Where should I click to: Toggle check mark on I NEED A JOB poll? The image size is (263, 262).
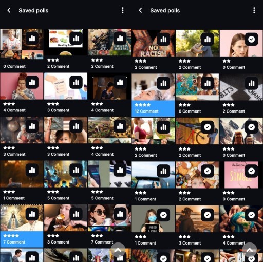(x=163, y=215)
